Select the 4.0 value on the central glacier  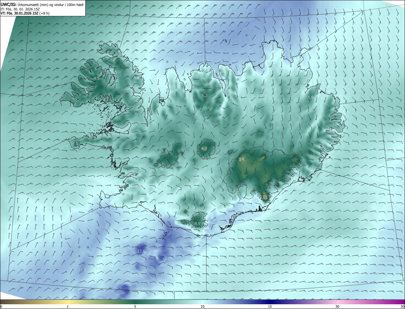point(204,148)
